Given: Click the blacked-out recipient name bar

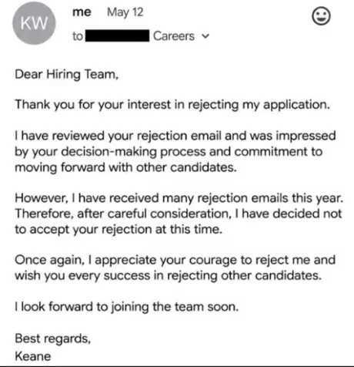Looking at the screenshot, I should (118, 35).
